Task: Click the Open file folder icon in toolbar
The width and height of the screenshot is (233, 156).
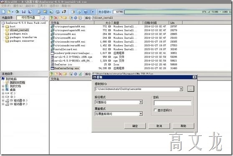Action: (9, 12)
